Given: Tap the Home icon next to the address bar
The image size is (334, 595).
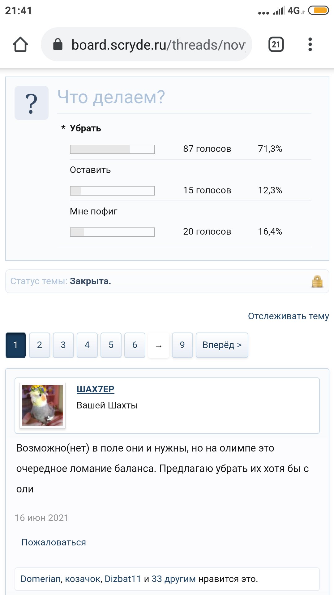Looking at the screenshot, I should (x=20, y=44).
